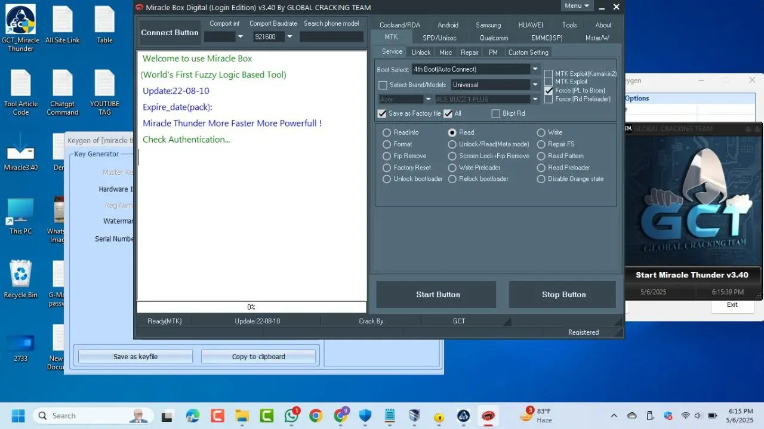Expand the Boot Select dropdown

535,69
